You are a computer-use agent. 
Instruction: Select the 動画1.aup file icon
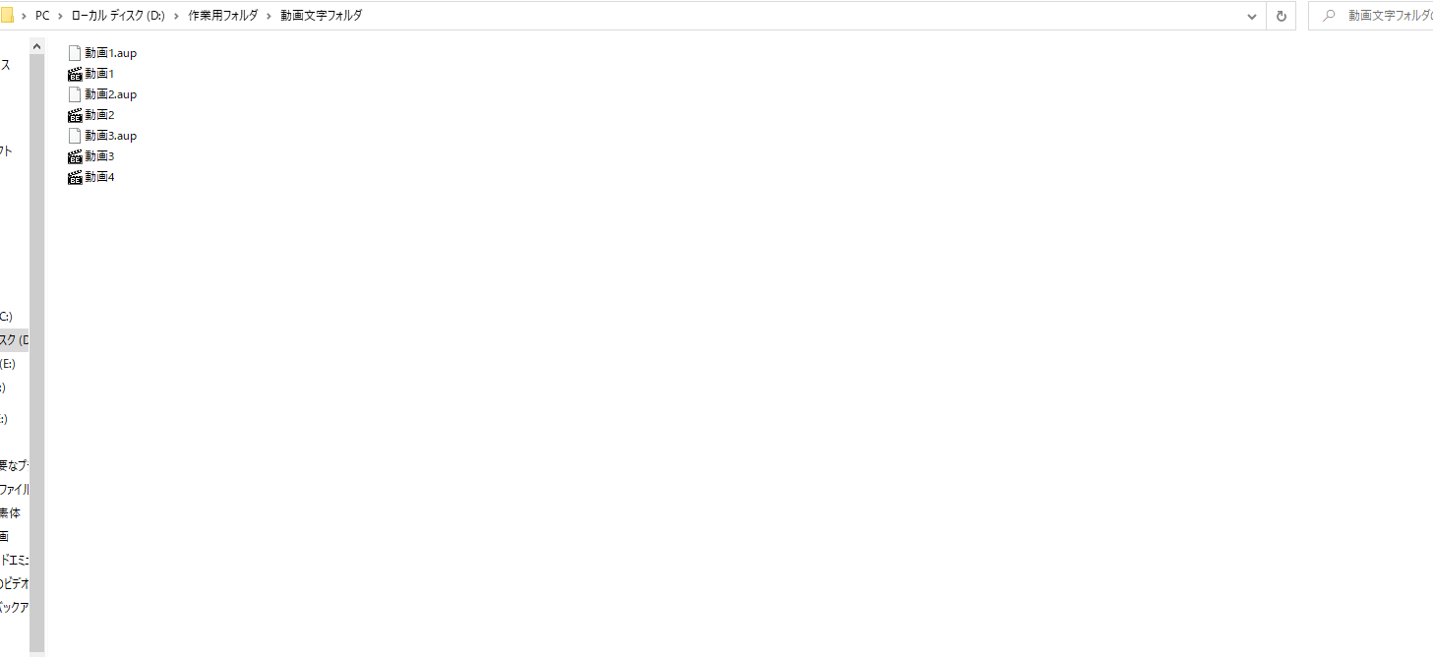(75, 53)
